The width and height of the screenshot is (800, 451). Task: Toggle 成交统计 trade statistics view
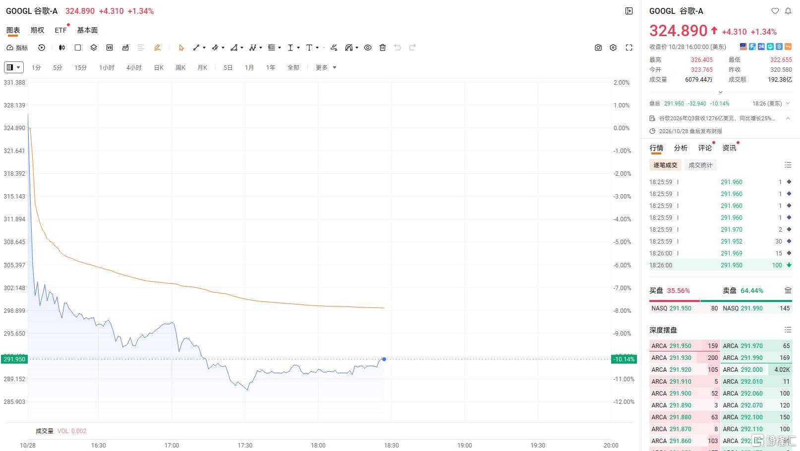[x=700, y=165]
